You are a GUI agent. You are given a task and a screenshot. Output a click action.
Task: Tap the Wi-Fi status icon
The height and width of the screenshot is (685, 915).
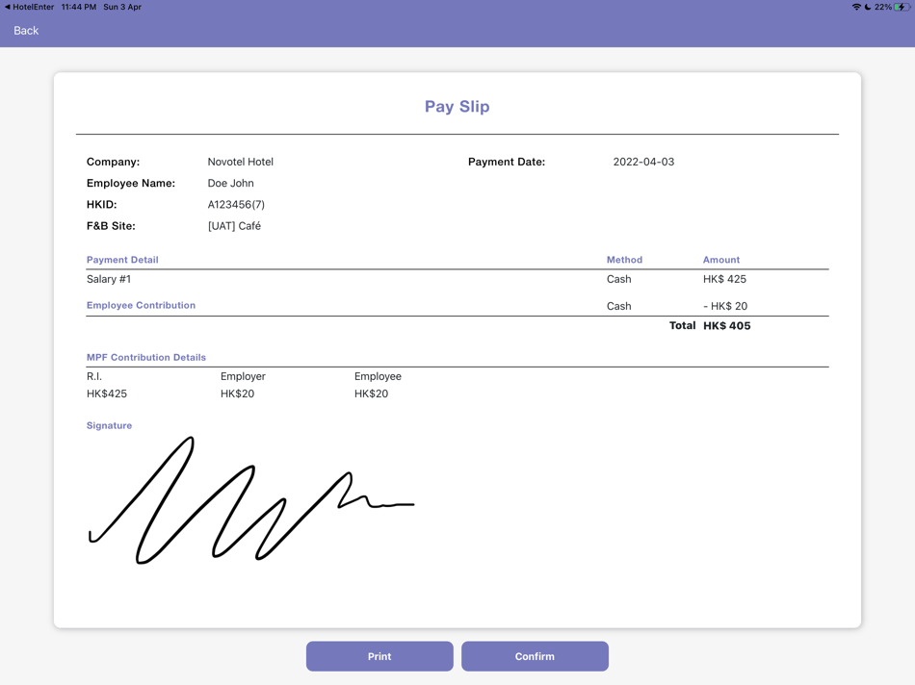pos(856,7)
